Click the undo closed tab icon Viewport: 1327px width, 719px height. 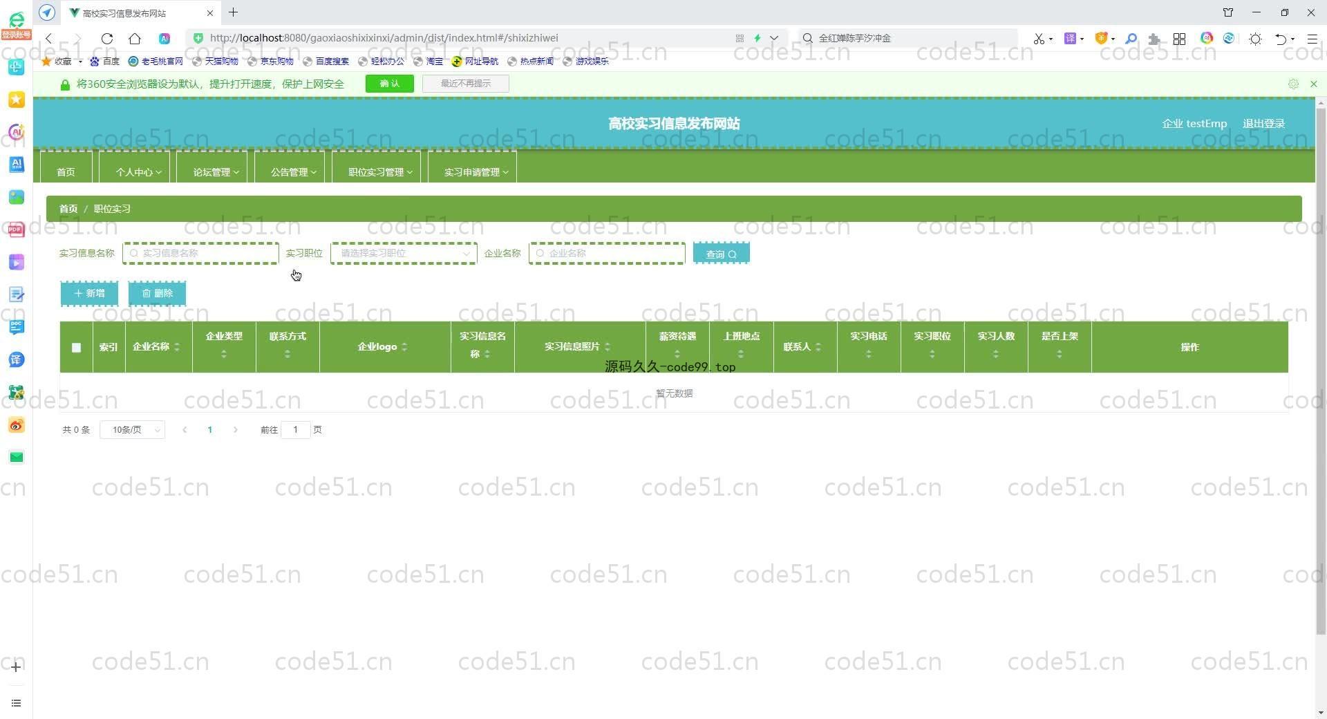1281,39
